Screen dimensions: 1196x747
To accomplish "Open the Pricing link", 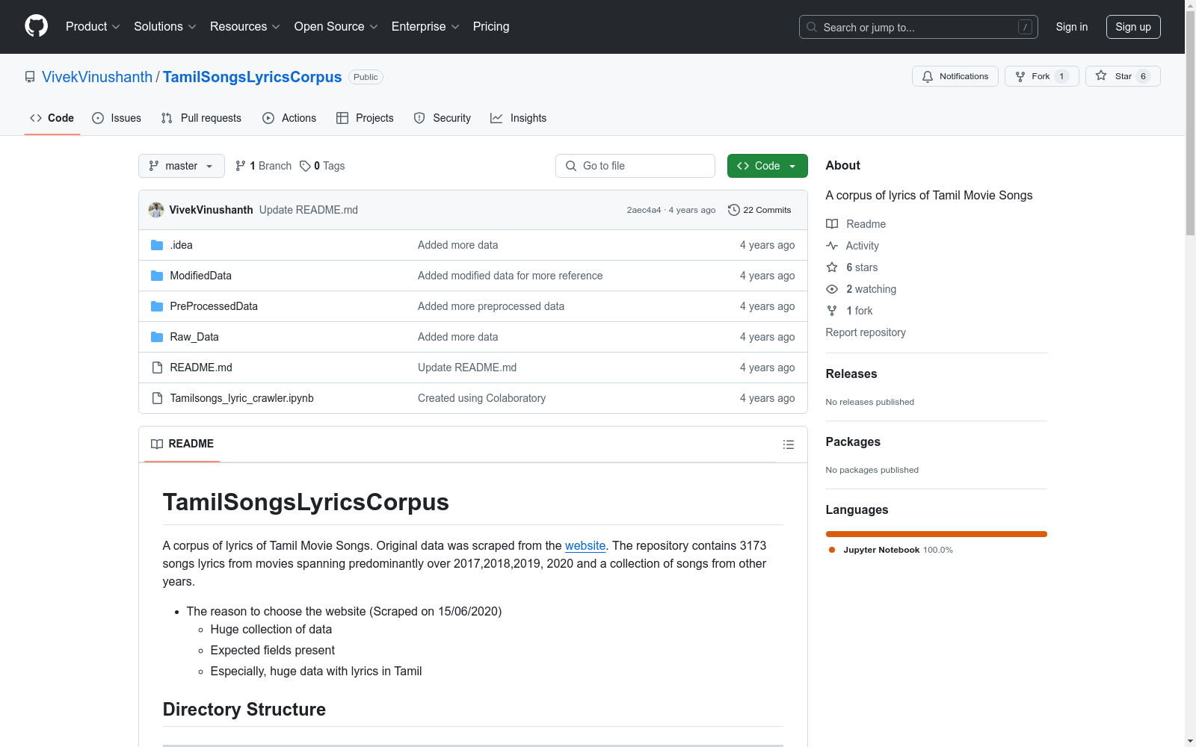I will coord(491,26).
